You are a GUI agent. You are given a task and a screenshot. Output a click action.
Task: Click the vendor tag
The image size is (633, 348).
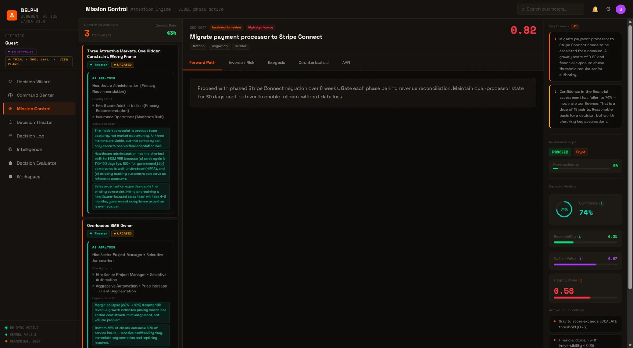click(x=241, y=46)
